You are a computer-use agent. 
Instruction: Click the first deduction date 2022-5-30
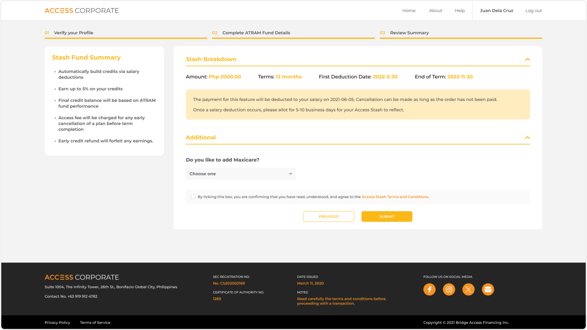coord(385,77)
